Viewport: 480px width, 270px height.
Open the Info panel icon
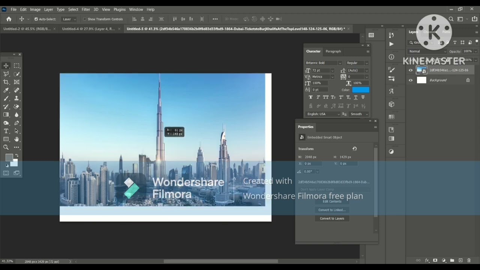(391, 57)
